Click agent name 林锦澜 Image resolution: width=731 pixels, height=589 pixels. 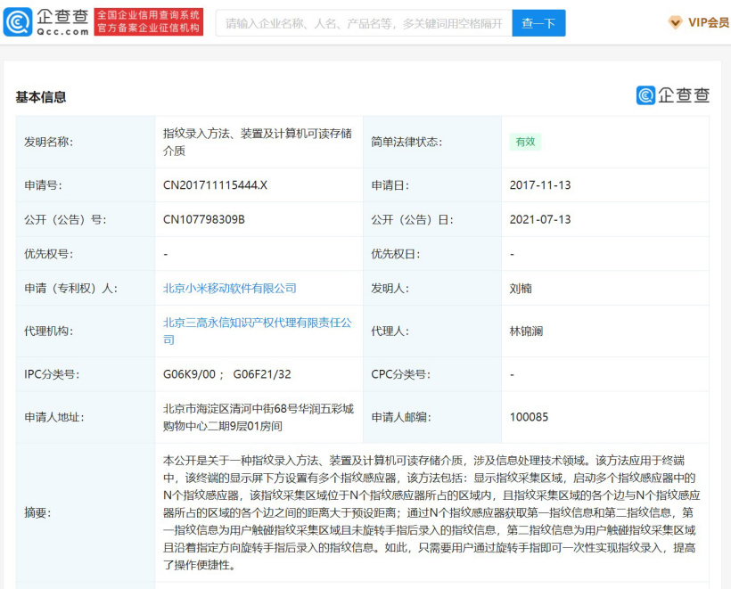[x=526, y=331]
